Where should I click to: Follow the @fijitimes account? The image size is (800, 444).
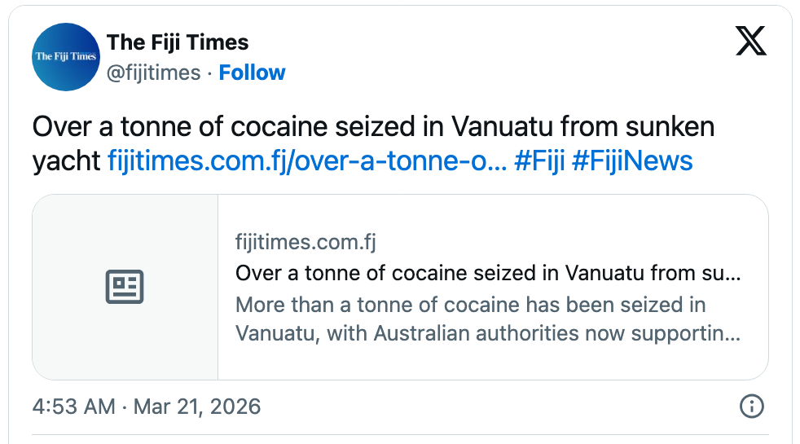coord(253,73)
